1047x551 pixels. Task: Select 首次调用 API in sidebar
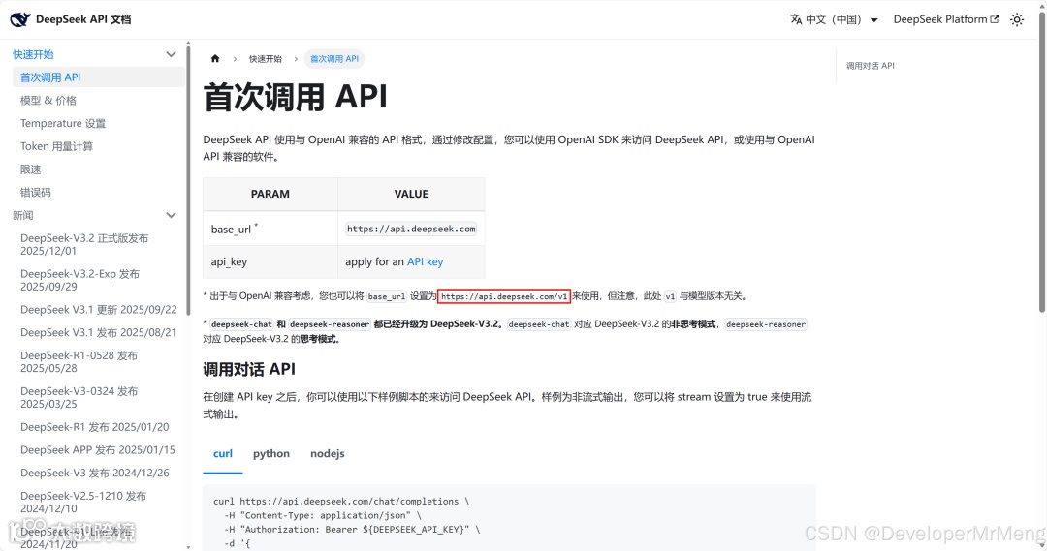99,77
